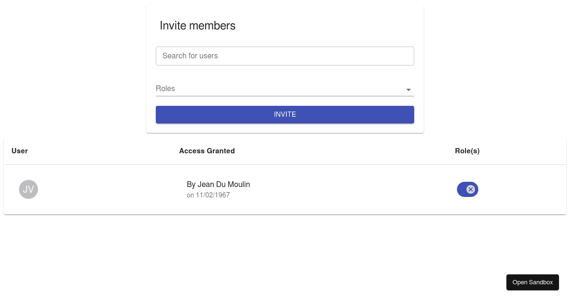Click the User column header
This screenshot has width=570, height=299.
point(19,151)
